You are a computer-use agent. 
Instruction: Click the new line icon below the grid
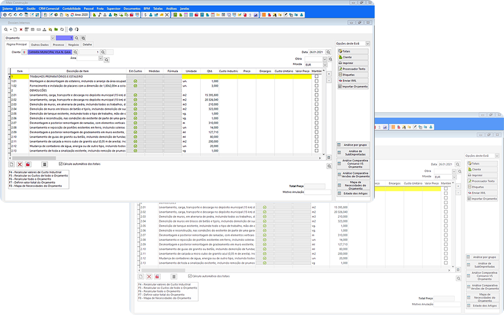12,164
